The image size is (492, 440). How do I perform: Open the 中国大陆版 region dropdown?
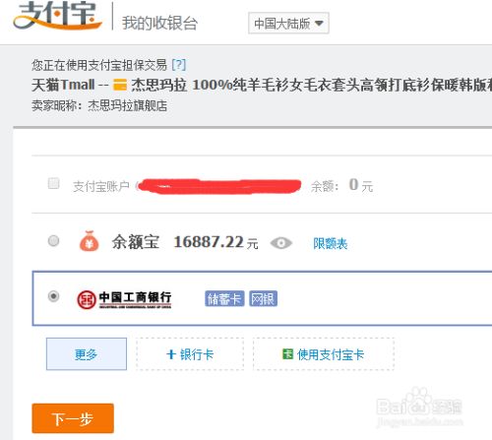click(288, 23)
